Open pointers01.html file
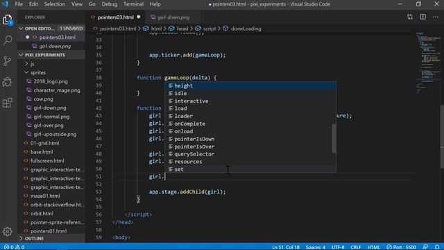 [x=49, y=231]
